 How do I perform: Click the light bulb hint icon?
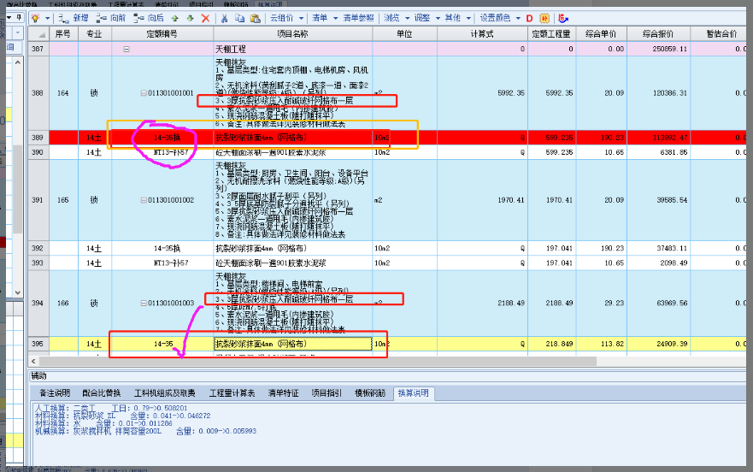[36, 18]
